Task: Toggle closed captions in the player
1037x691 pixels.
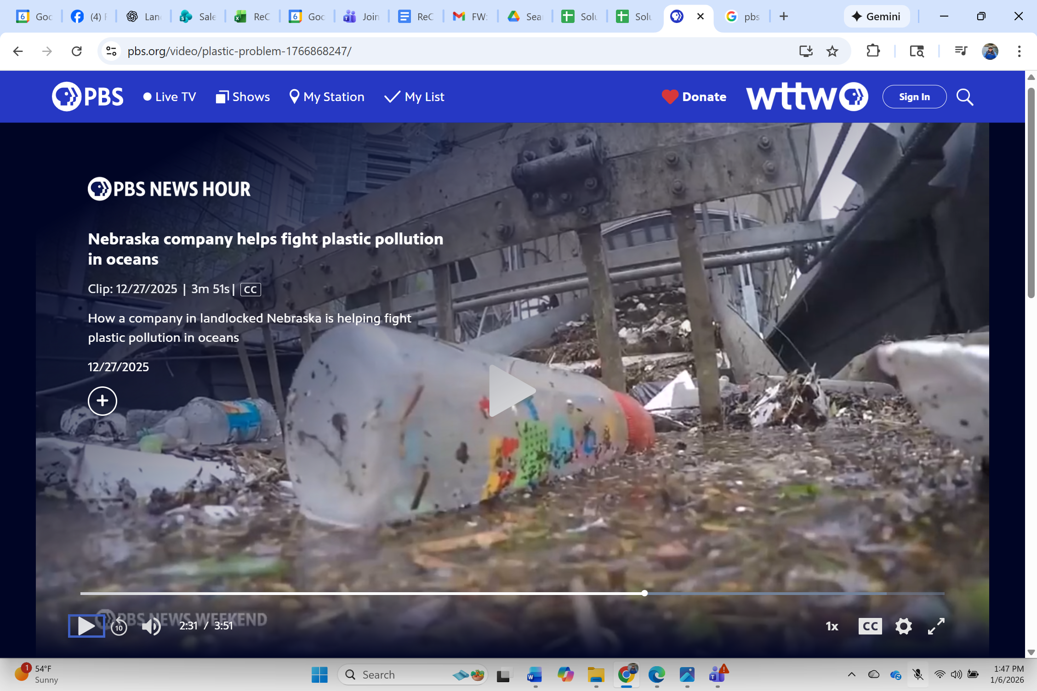Action: pos(870,626)
